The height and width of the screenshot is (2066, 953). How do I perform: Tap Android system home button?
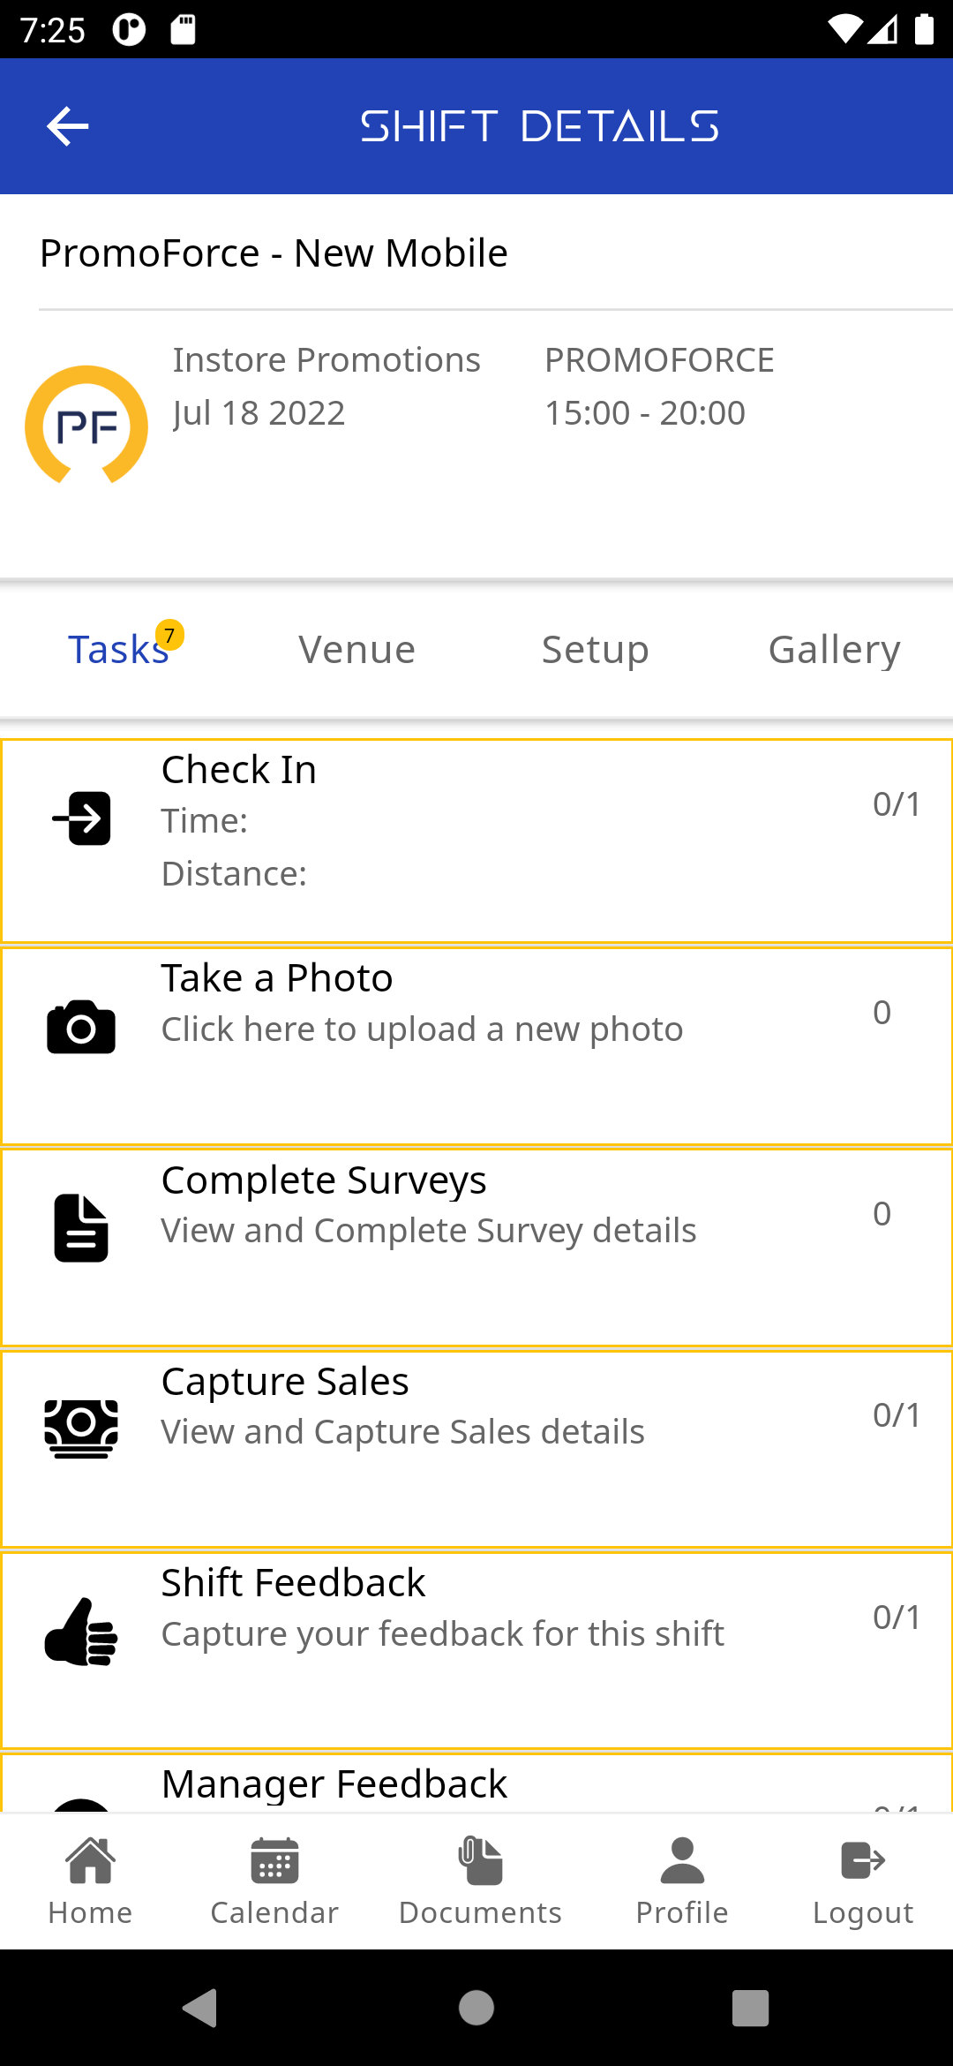476,2008
